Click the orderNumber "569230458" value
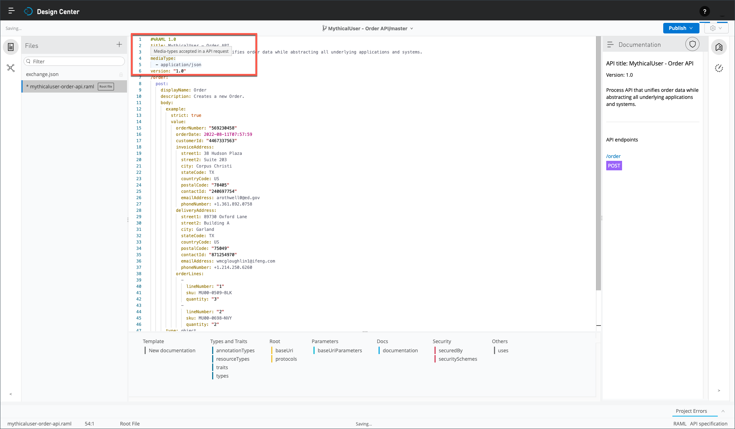The width and height of the screenshot is (735, 429). pyautogui.click(x=223, y=128)
